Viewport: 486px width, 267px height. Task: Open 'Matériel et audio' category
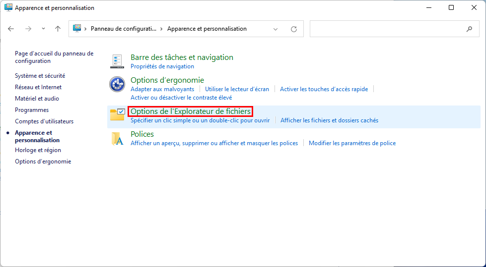tap(37, 99)
